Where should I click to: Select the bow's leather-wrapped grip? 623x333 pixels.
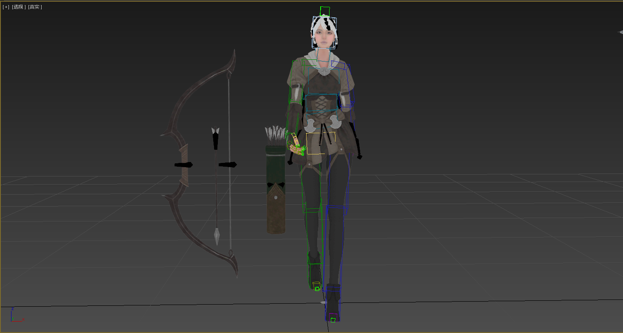click(x=184, y=165)
